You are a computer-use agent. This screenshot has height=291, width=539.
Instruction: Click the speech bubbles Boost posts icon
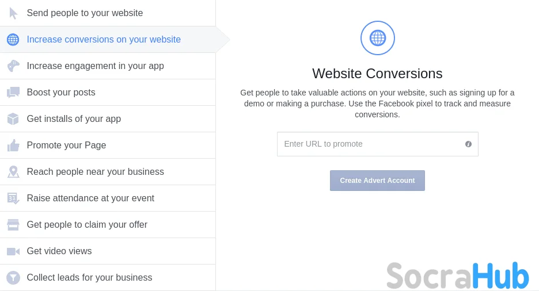(13, 93)
